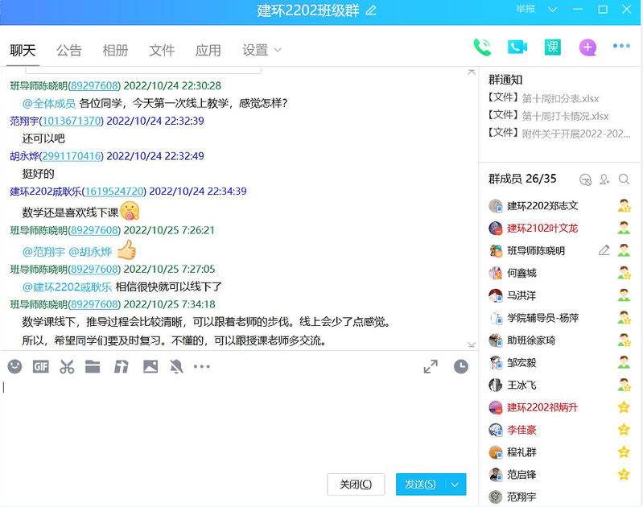Viewport: 643px width, 507px height.
Task: Click the role icon next to 邹宏毅
Action: [x=624, y=362]
